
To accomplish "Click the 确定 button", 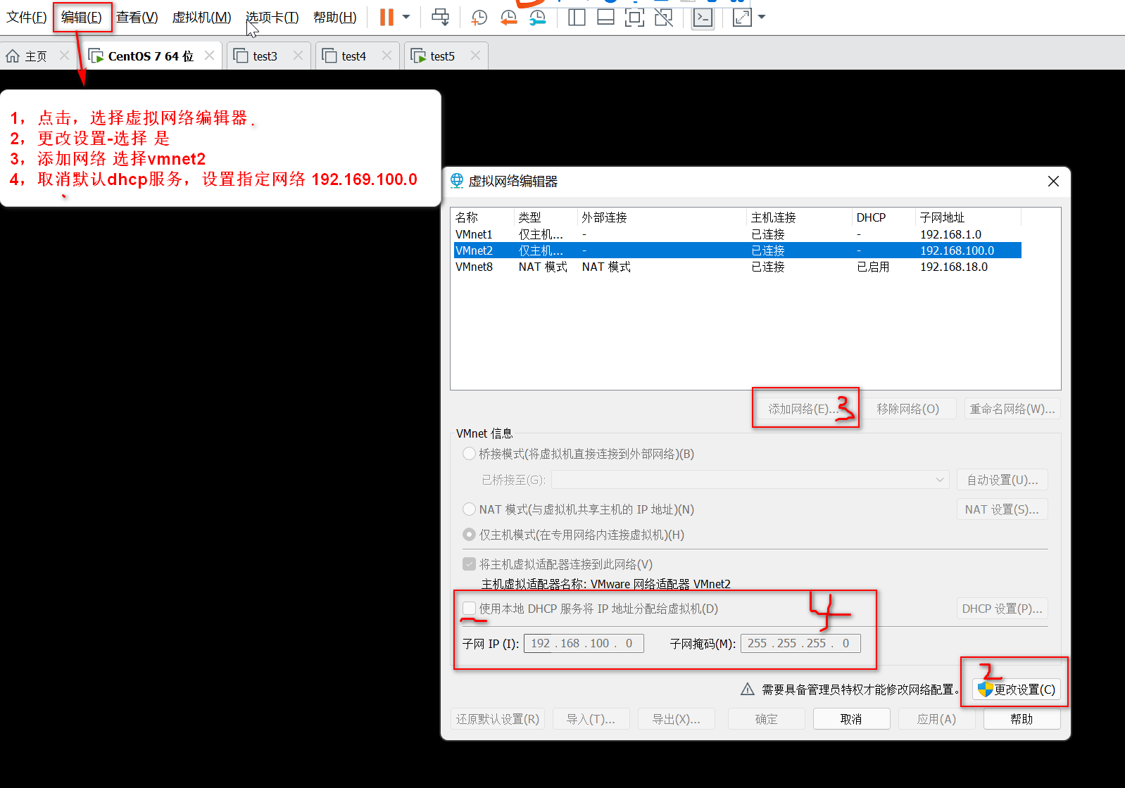I will pyautogui.click(x=767, y=719).
